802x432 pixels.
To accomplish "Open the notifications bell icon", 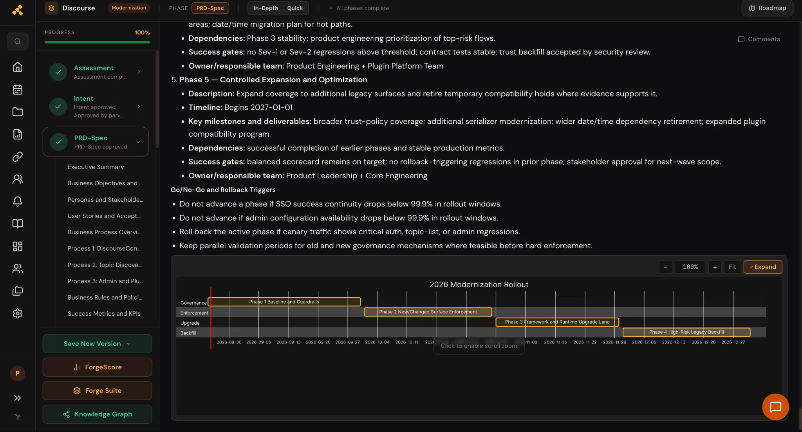I will click(18, 201).
